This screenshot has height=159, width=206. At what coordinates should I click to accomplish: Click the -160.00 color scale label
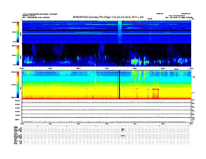[x=14, y=97]
